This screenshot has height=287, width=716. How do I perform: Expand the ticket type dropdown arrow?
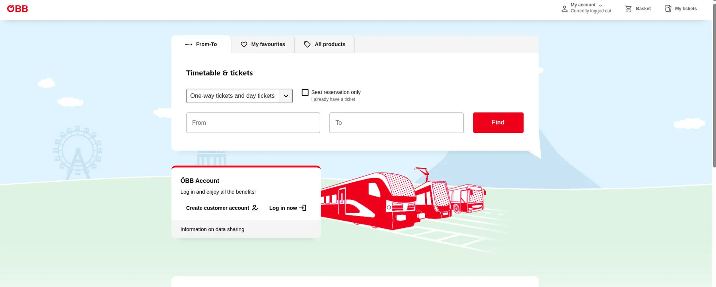286,96
